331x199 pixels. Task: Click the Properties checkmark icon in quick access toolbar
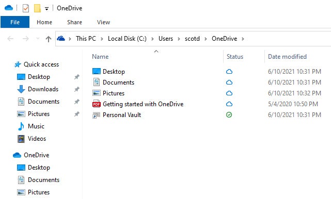tap(26, 8)
